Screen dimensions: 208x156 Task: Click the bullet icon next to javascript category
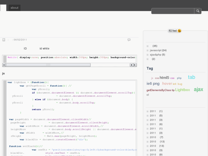click(148, 50)
